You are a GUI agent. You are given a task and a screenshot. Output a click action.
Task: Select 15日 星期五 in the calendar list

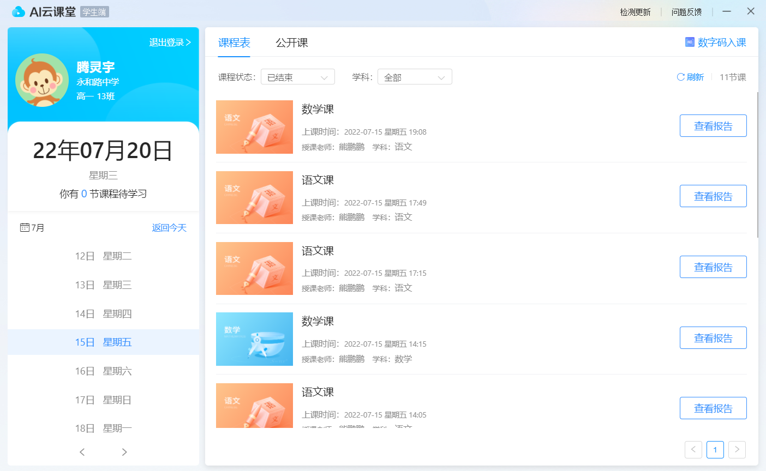pos(103,342)
